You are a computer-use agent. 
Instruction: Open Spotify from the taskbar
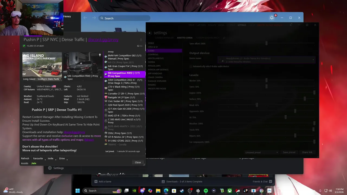pyautogui.click(x=206, y=191)
